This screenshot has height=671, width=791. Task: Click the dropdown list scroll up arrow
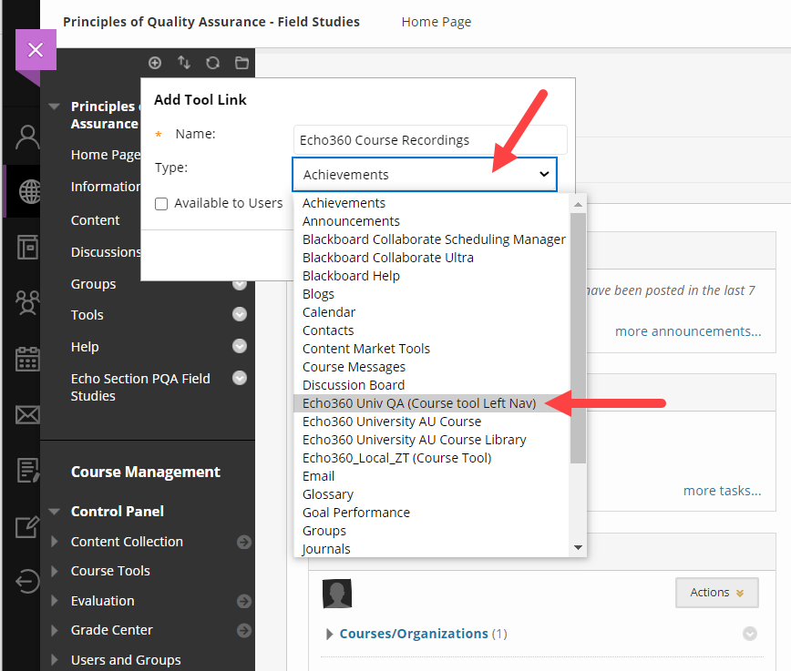pos(578,204)
